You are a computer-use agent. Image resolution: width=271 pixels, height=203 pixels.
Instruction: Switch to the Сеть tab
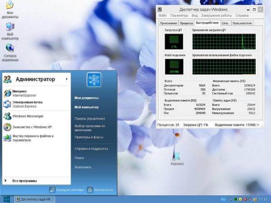click(225, 23)
